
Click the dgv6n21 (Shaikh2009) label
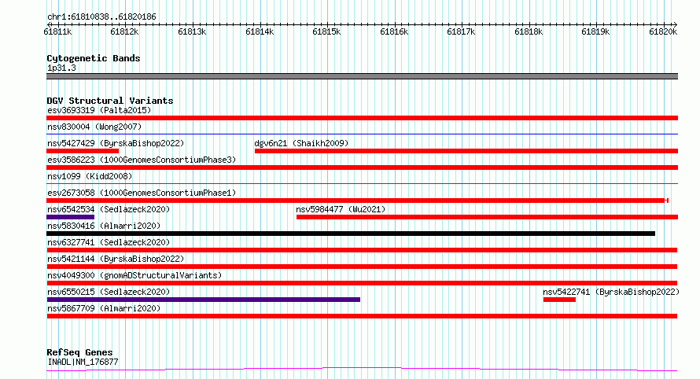click(301, 143)
